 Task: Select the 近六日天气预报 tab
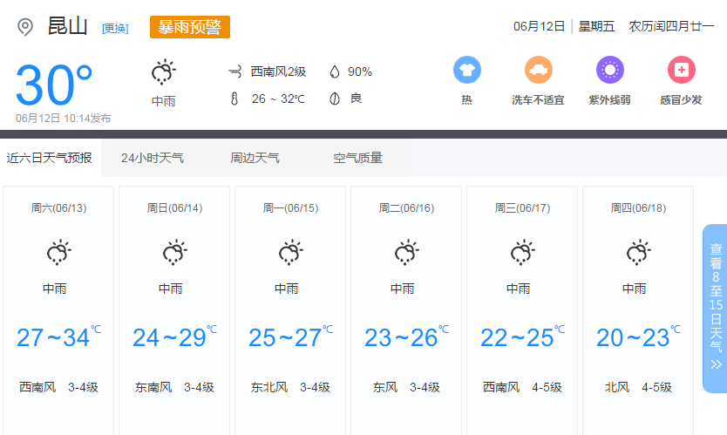(49, 158)
